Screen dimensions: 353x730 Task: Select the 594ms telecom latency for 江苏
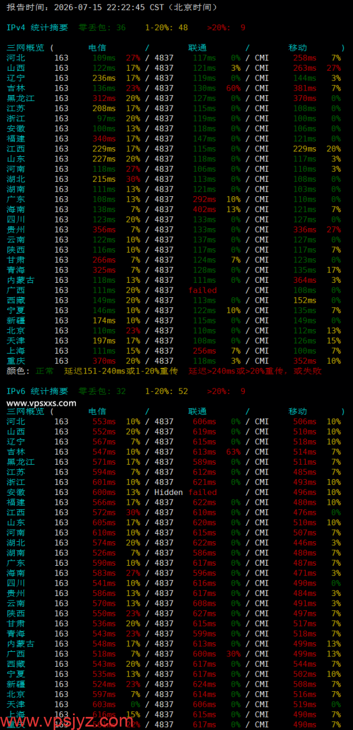coord(104,472)
